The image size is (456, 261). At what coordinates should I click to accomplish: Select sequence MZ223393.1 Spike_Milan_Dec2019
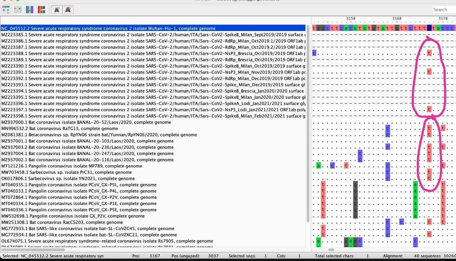[x=153, y=85]
